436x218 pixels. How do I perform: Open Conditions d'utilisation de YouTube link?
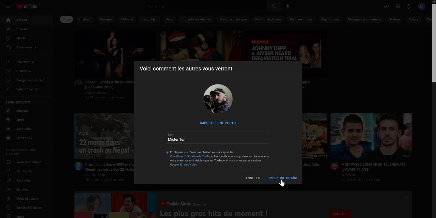click(x=191, y=156)
